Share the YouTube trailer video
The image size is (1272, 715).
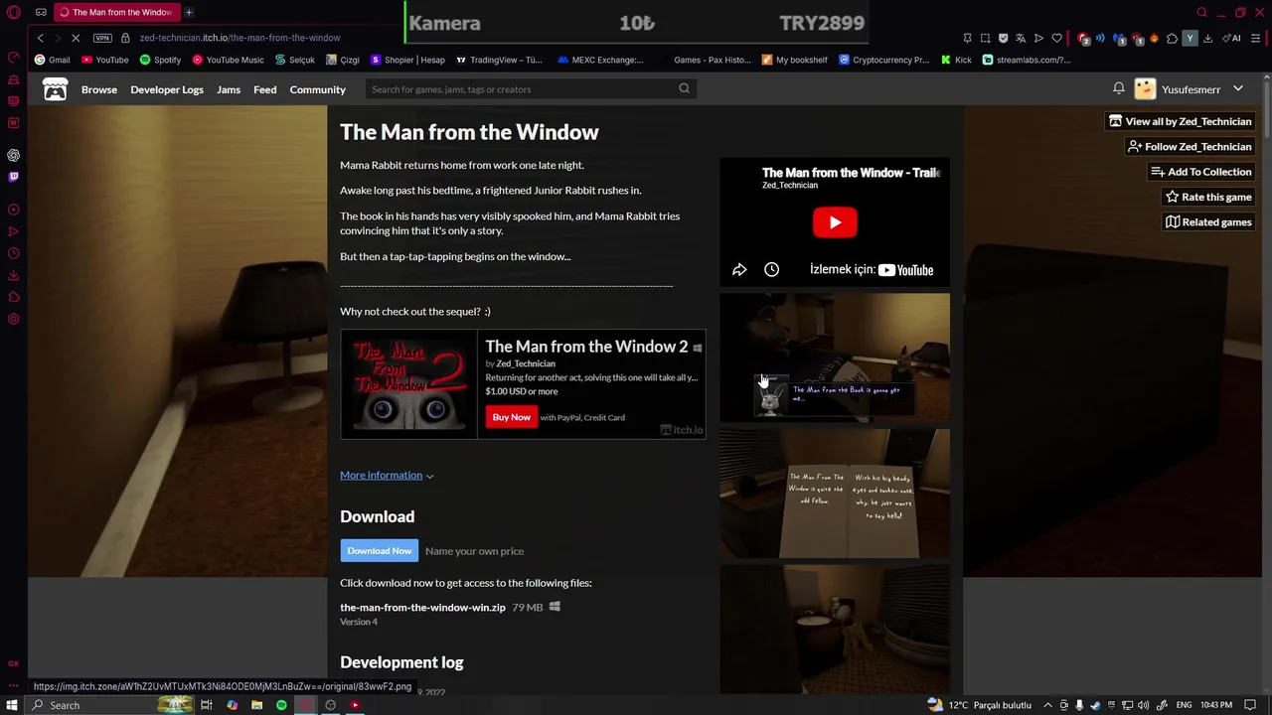point(739,269)
